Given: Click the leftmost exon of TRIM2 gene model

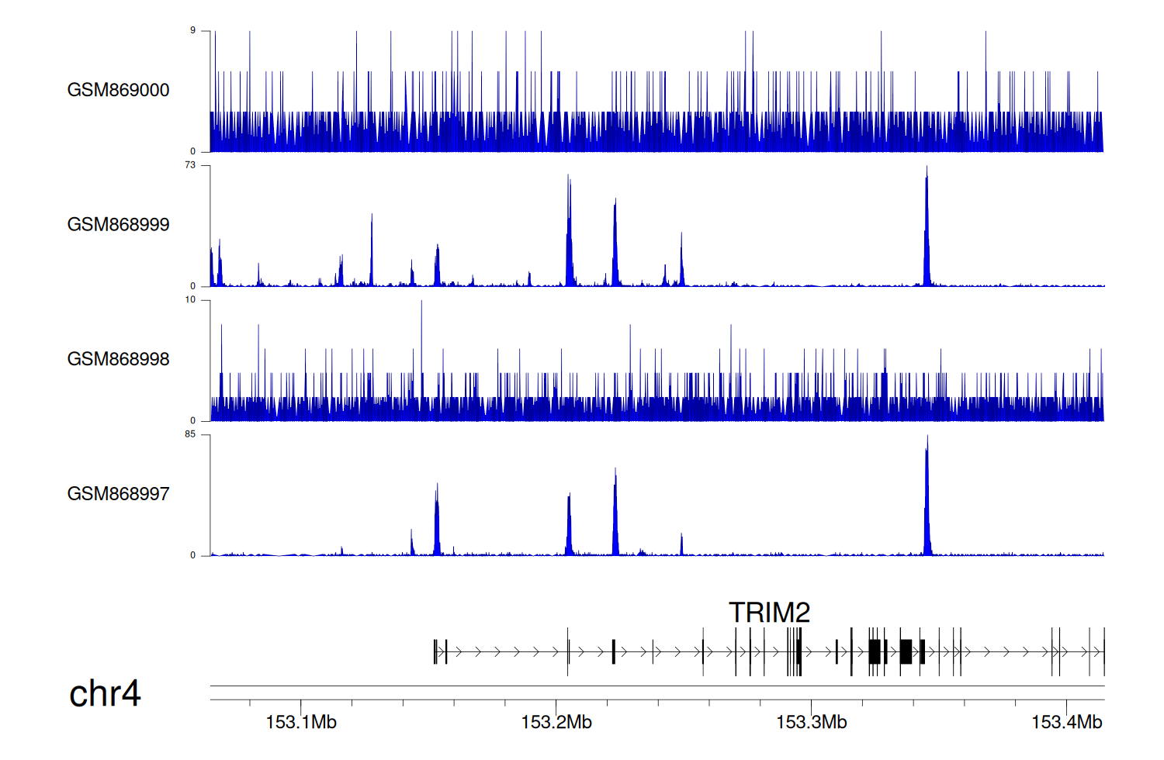Looking at the screenshot, I should pos(435,652).
